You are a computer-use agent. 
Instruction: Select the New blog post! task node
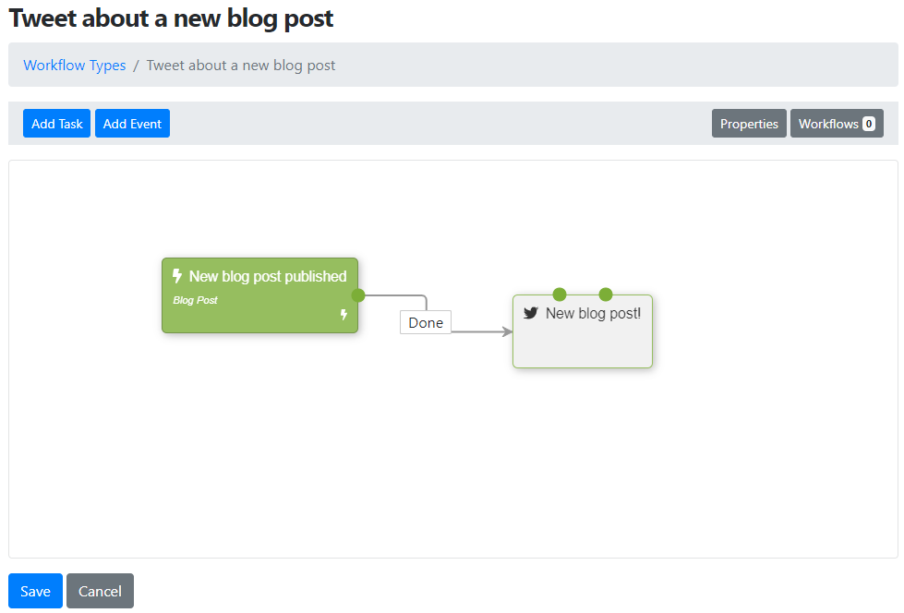point(583,331)
